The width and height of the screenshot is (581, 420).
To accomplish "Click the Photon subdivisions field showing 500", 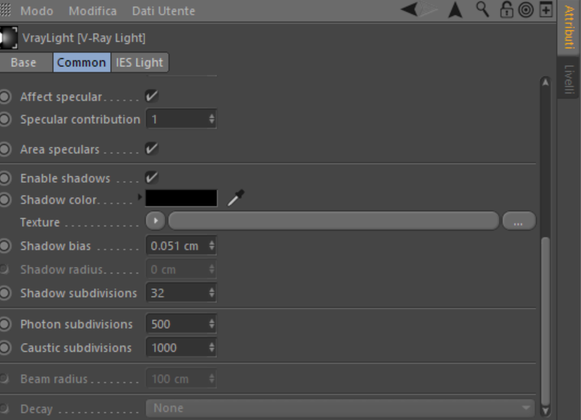I will (x=181, y=324).
